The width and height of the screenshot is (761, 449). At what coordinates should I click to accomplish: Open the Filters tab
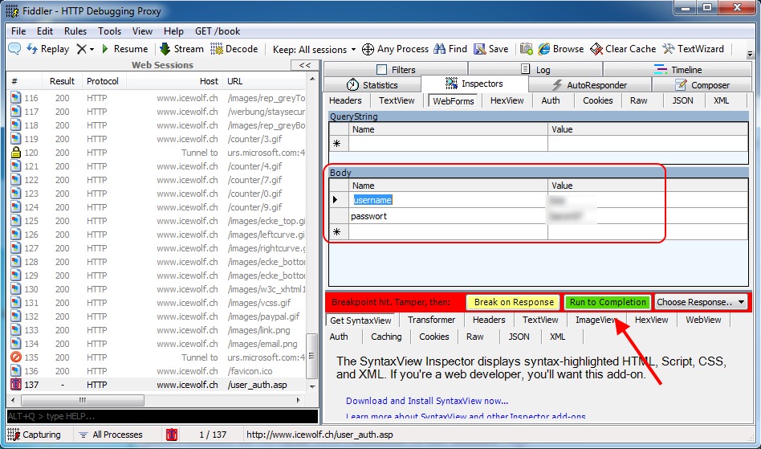pyautogui.click(x=396, y=69)
